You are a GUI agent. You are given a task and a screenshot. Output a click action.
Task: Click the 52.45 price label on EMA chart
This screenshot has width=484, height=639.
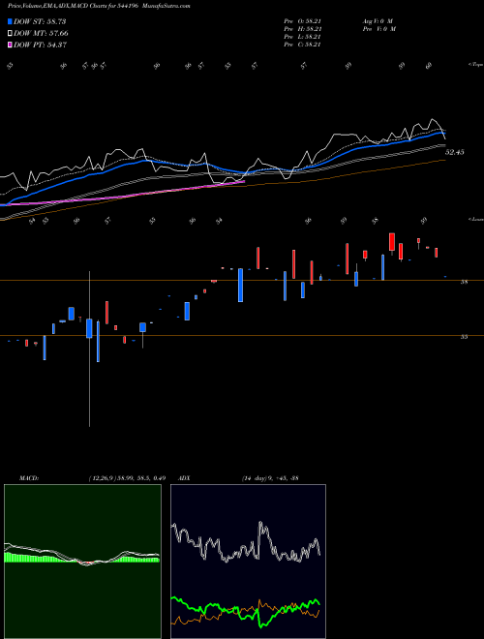[x=455, y=152]
